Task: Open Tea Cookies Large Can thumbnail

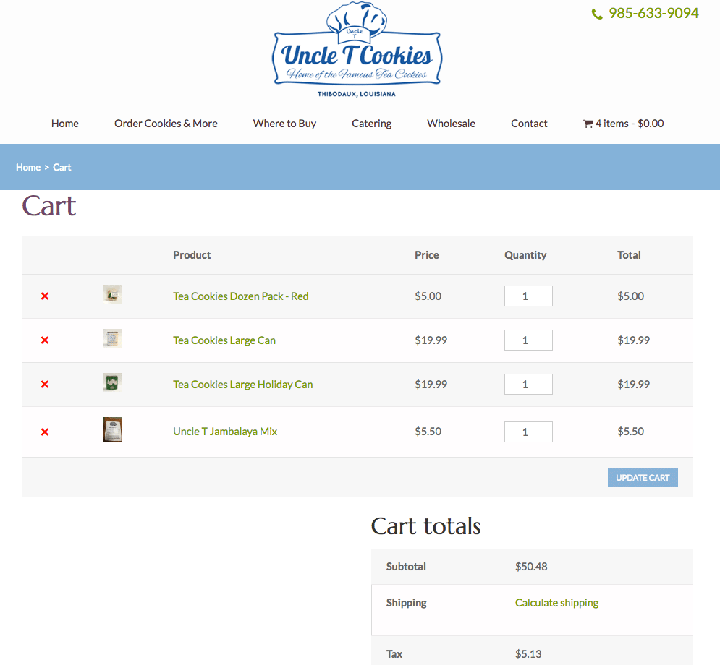Action: [112, 338]
